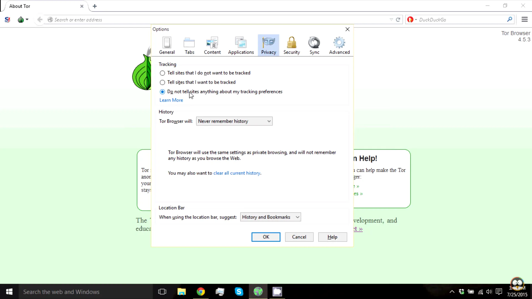Open the Sync settings panel
Image resolution: width=532 pixels, height=299 pixels.
(x=314, y=46)
